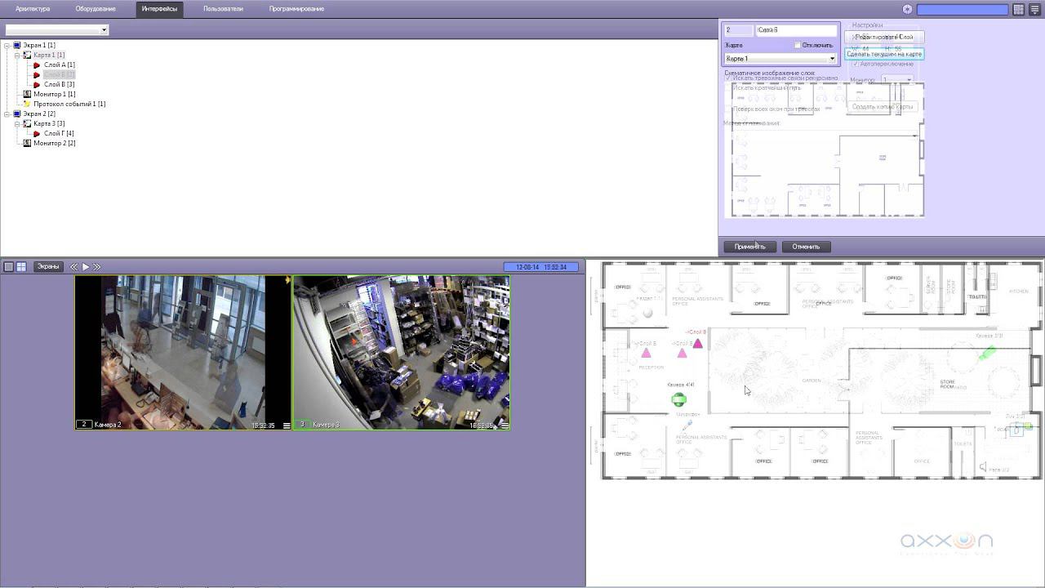Open the Архитектура tab

point(33,9)
